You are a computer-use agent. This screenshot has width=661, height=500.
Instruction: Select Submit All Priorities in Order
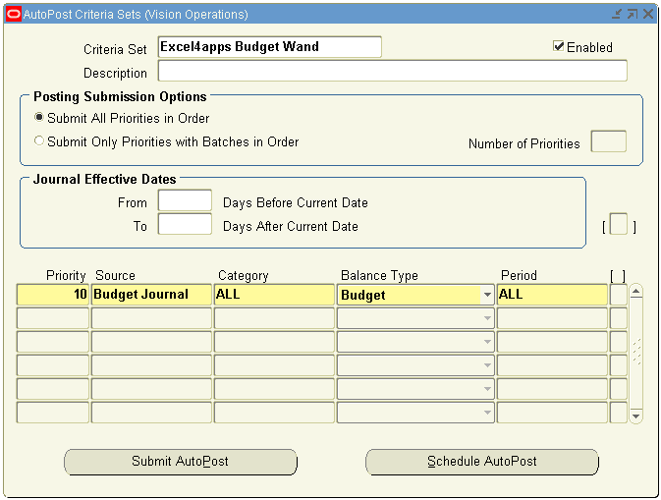[x=38, y=117]
